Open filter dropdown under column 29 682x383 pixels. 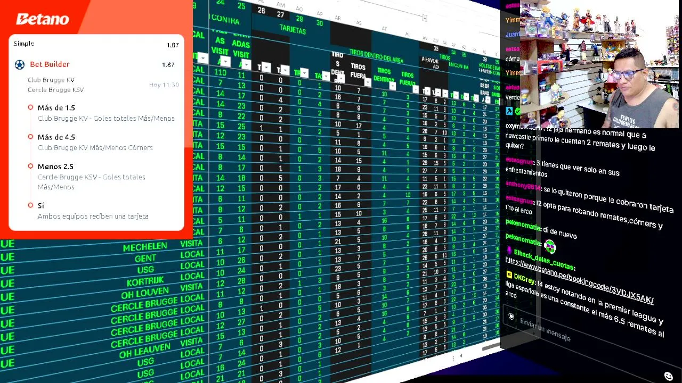[x=304, y=73]
